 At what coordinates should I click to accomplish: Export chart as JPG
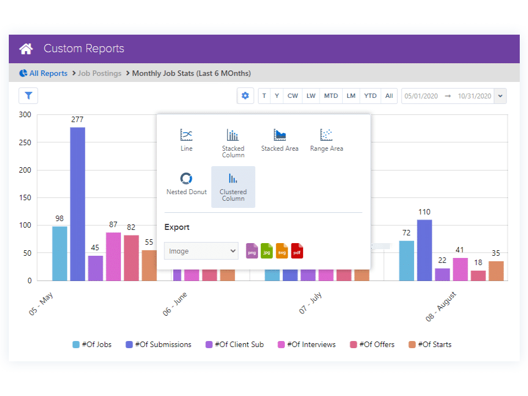click(267, 251)
